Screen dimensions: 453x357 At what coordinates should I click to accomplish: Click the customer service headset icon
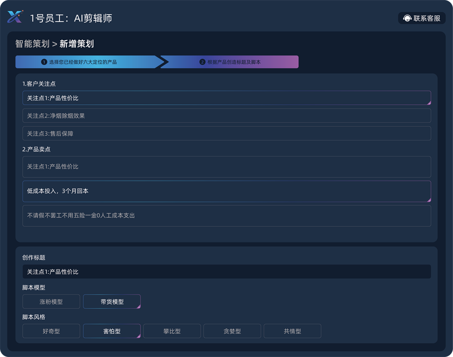point(407,18)
